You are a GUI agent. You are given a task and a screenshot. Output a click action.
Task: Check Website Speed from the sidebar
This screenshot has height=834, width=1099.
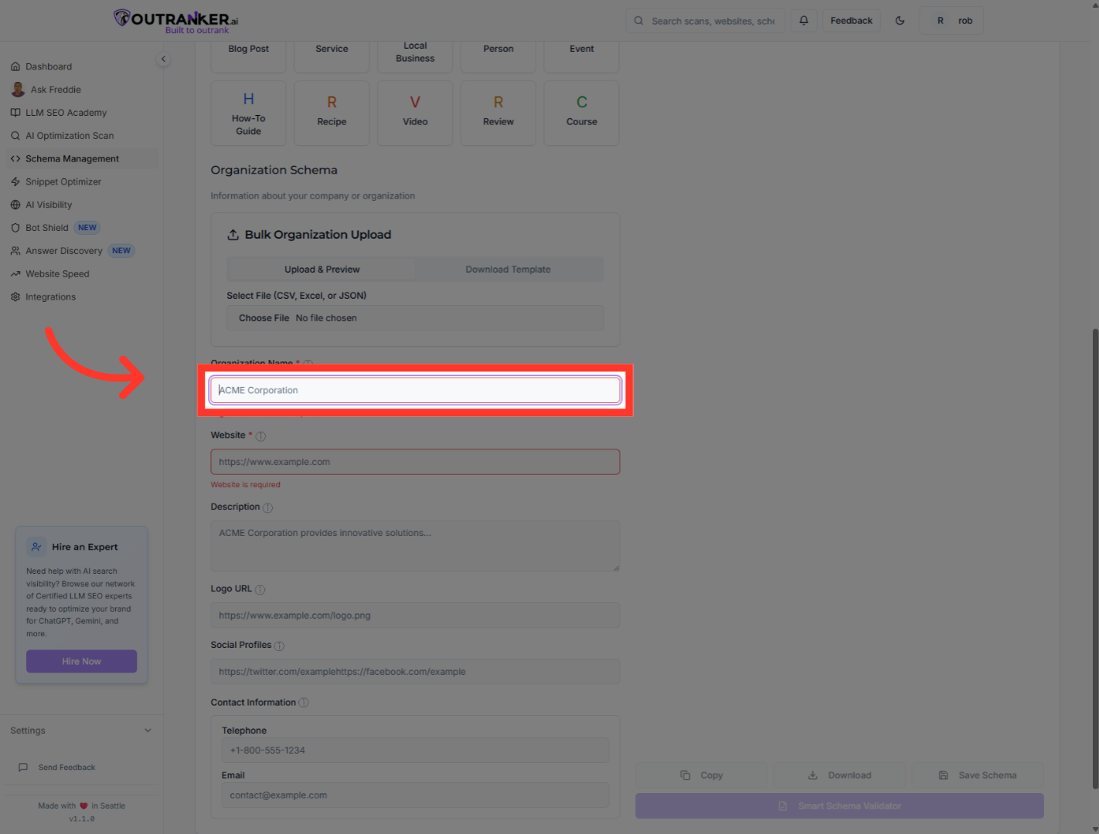pyautogui.click(x=56, y=273)
